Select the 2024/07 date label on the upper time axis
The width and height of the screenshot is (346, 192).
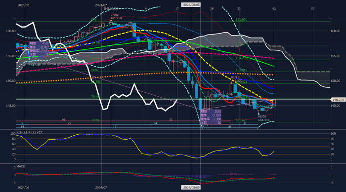pyautogui.click(x=101, y=5)
